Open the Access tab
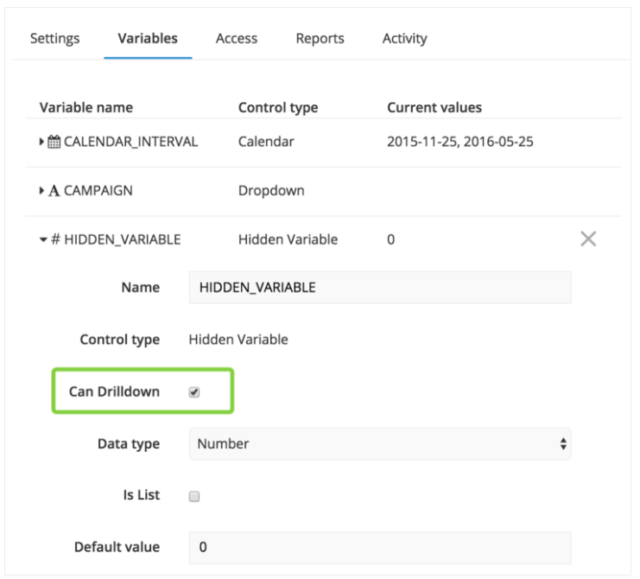 (237, 38)
